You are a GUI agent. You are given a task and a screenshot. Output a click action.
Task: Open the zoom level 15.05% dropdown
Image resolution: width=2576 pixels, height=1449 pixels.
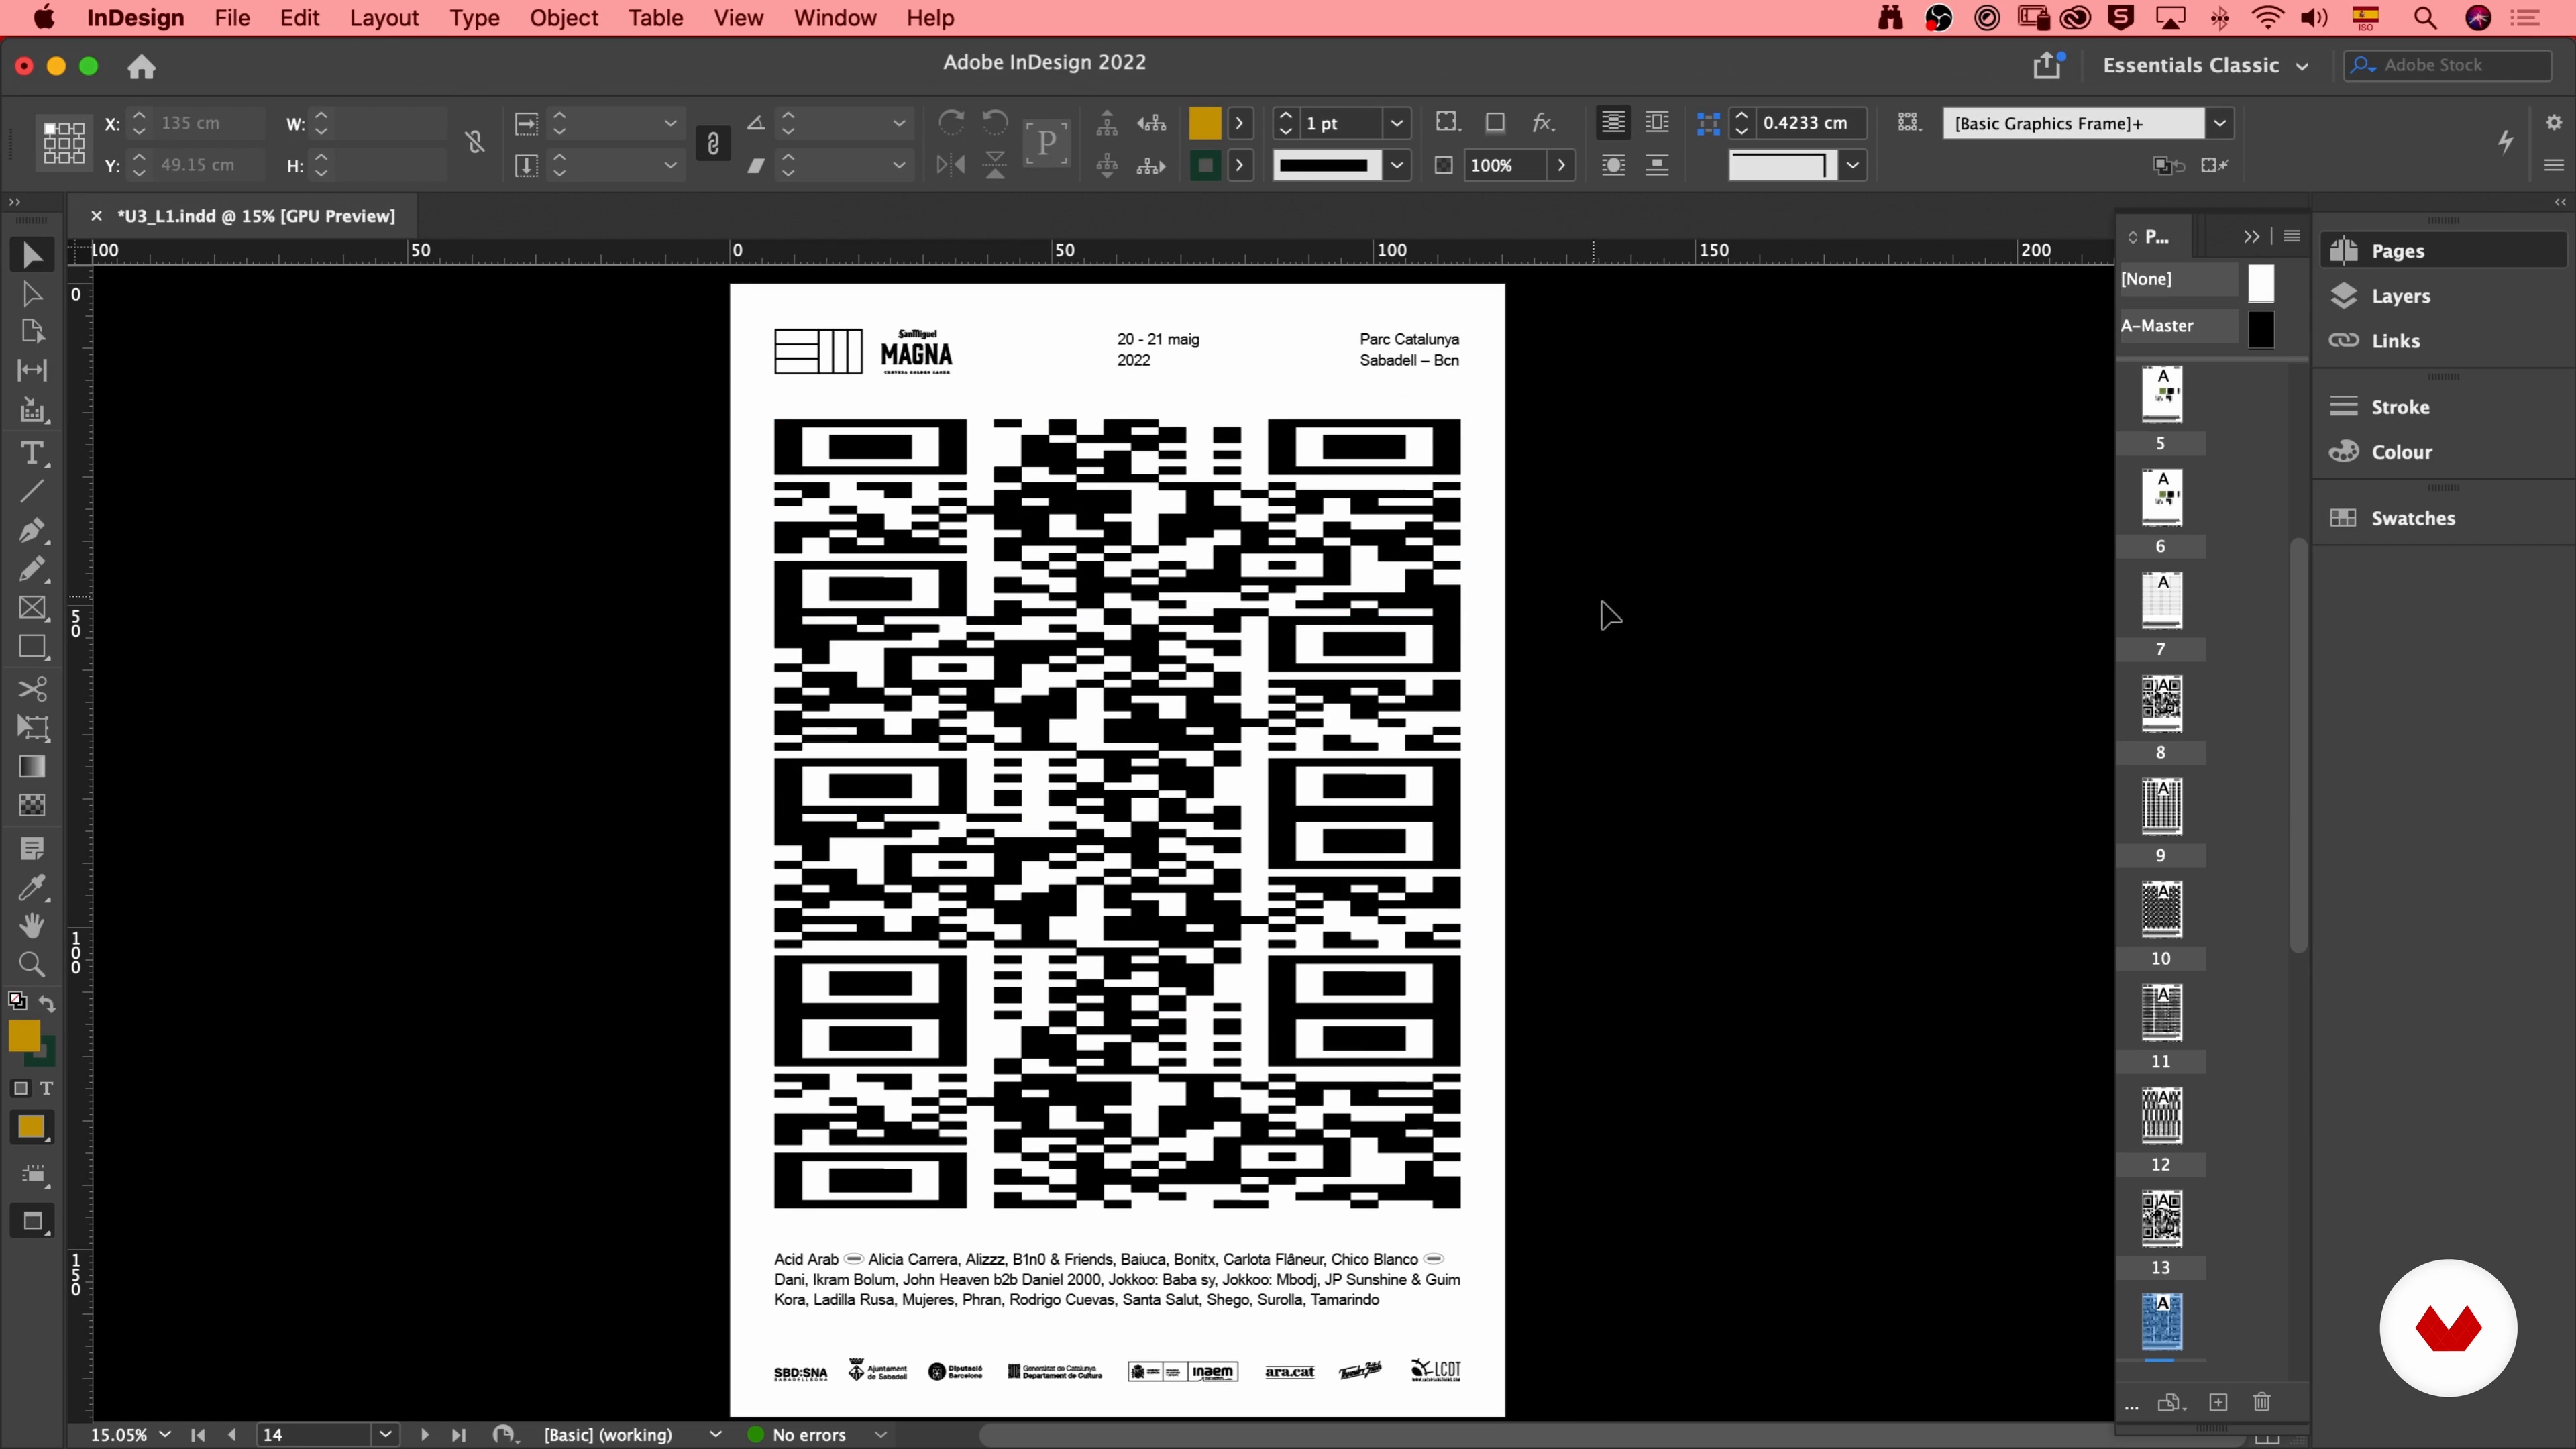[165, 1434]
